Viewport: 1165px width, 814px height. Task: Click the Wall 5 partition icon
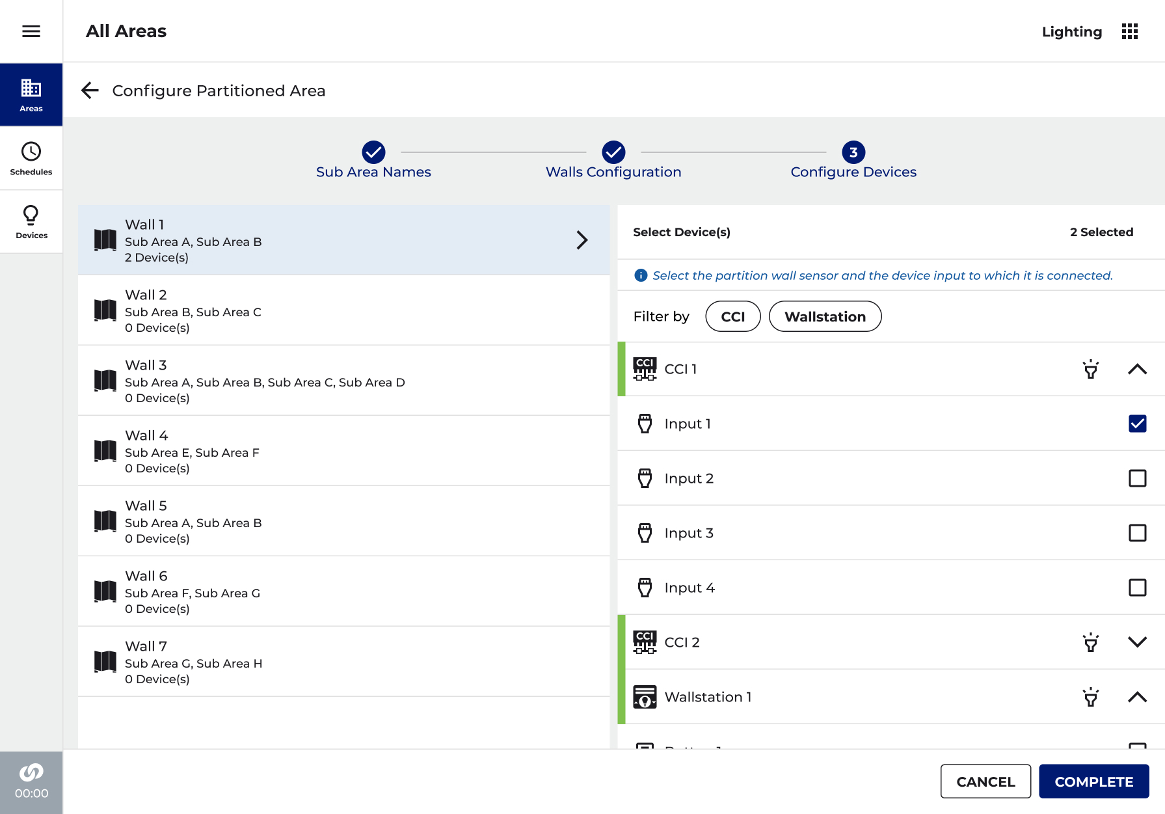pyautogui.click(x=105, y=521)
